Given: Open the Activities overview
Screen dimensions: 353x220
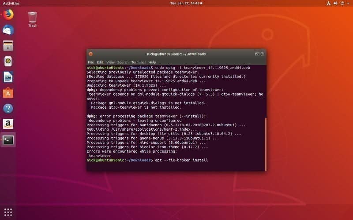Looking at the screenshot, I should pos(11,3).
